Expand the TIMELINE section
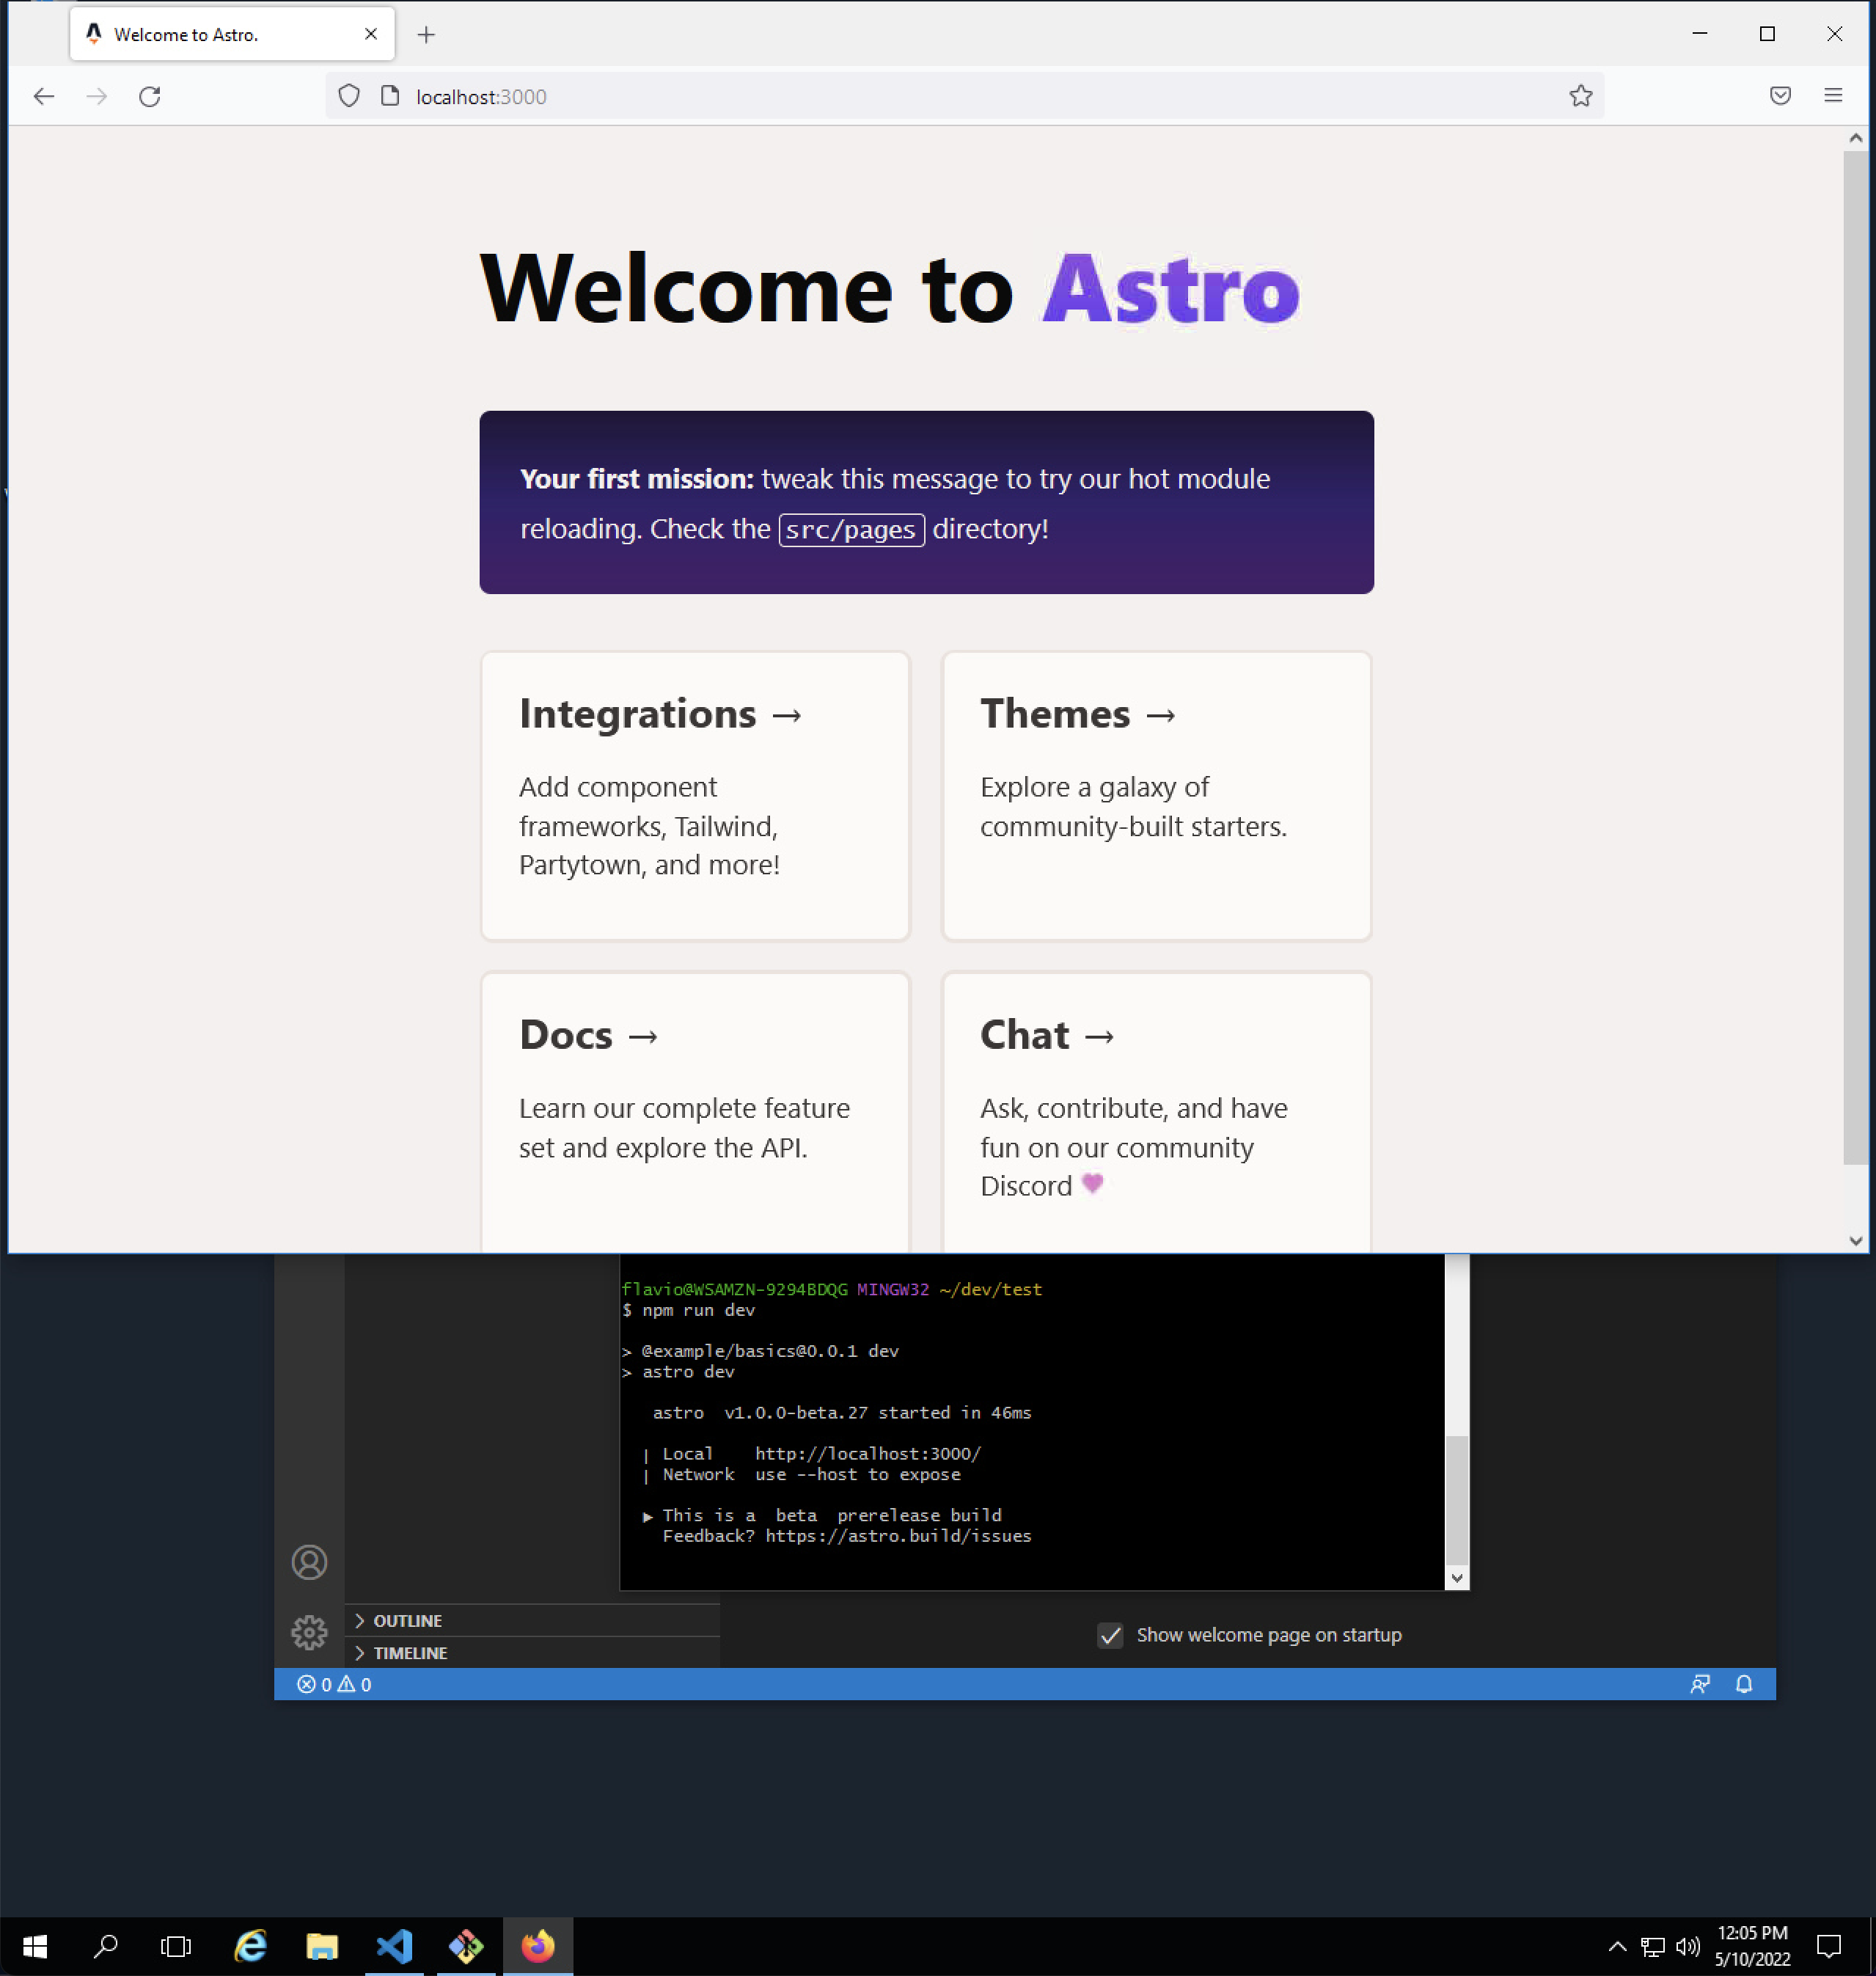Image resolution: width=1876 pixels, height=1976 pixels. point(409,1653)
